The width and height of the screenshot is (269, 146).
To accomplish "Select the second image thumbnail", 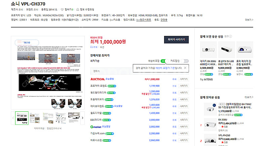I will [35, 118].
